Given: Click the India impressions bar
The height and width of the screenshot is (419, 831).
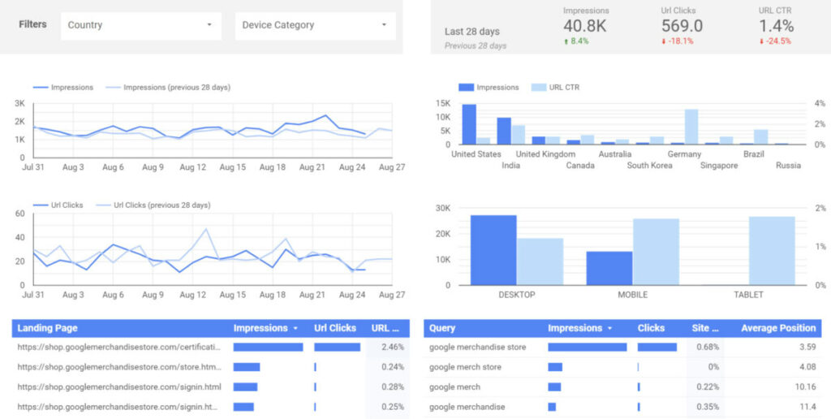Looking at the screenshot, I should [503, 131].
